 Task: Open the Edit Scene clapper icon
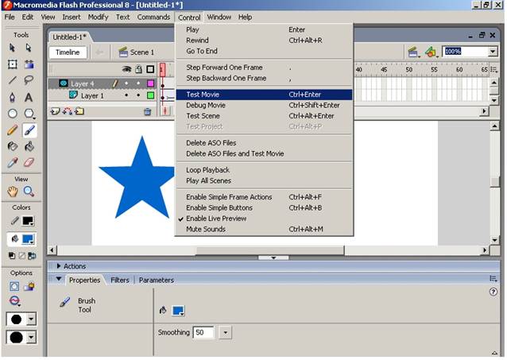coord(413,52)
